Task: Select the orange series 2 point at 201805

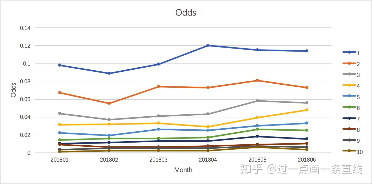Action: click(257, 81)
